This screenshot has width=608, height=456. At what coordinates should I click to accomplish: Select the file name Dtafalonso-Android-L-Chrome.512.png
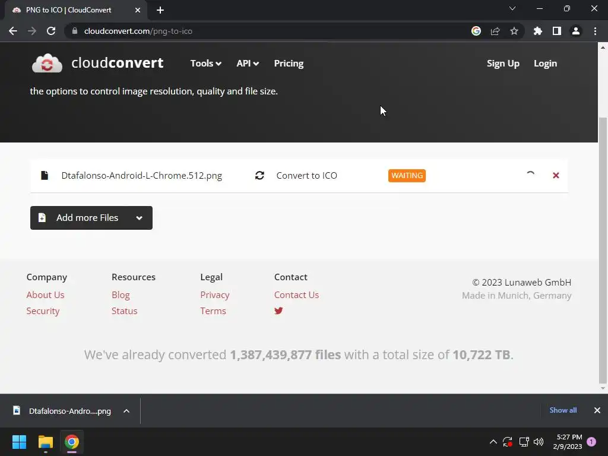coord(141,176)
